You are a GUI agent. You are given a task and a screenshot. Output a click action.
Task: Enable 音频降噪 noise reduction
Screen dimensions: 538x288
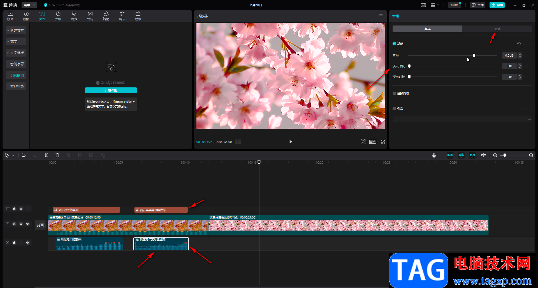tap(394, 93)
